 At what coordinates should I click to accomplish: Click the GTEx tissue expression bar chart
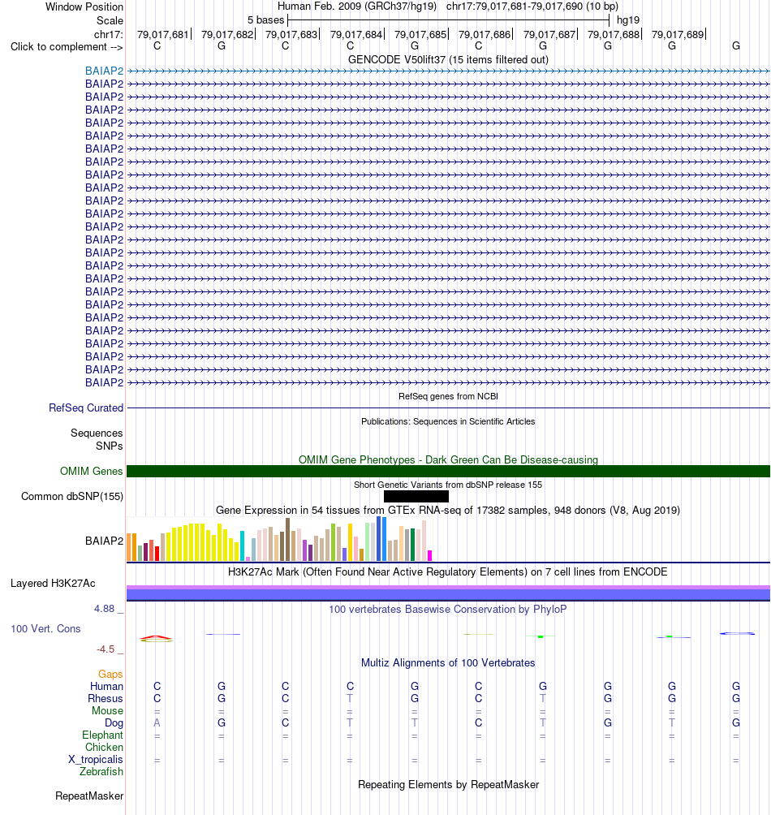[279, 539]
